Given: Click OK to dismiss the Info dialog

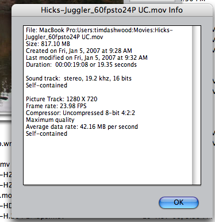Looking at the screenshot, I should [179, 202].
